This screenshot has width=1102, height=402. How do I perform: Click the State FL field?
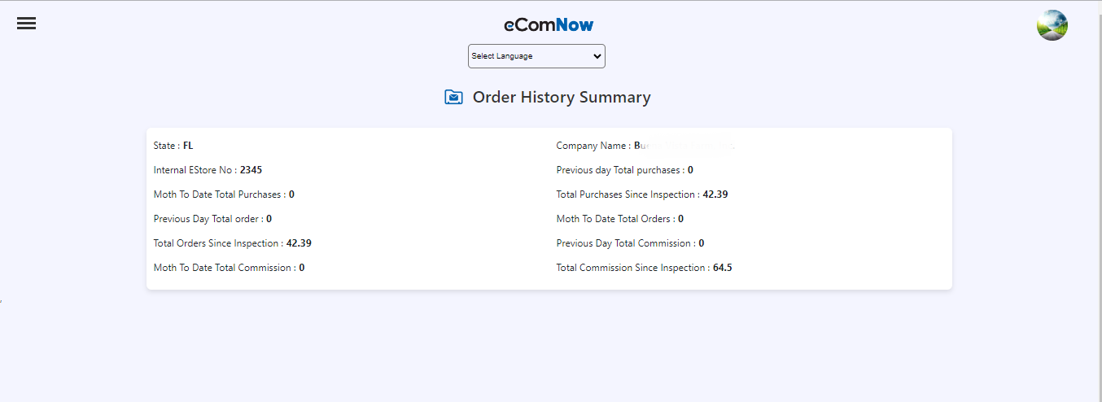pos(173,146)
